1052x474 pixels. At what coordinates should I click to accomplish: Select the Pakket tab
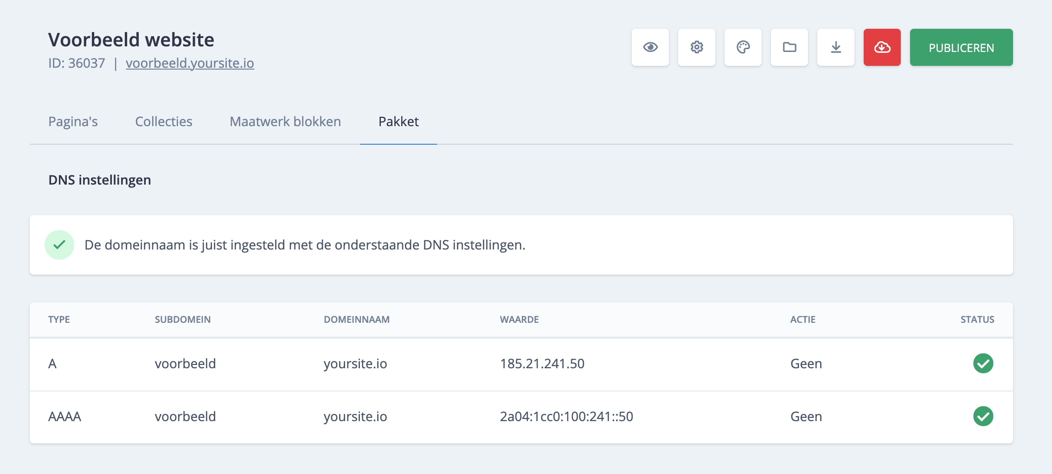[x=398, y=122]
